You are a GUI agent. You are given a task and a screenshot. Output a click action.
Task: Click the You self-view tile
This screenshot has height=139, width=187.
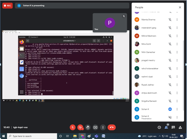pyautogui.click(x=109, y=22)
